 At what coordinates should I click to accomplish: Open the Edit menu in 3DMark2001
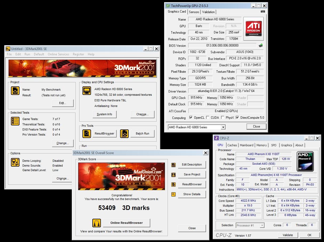tap(18, 54)
